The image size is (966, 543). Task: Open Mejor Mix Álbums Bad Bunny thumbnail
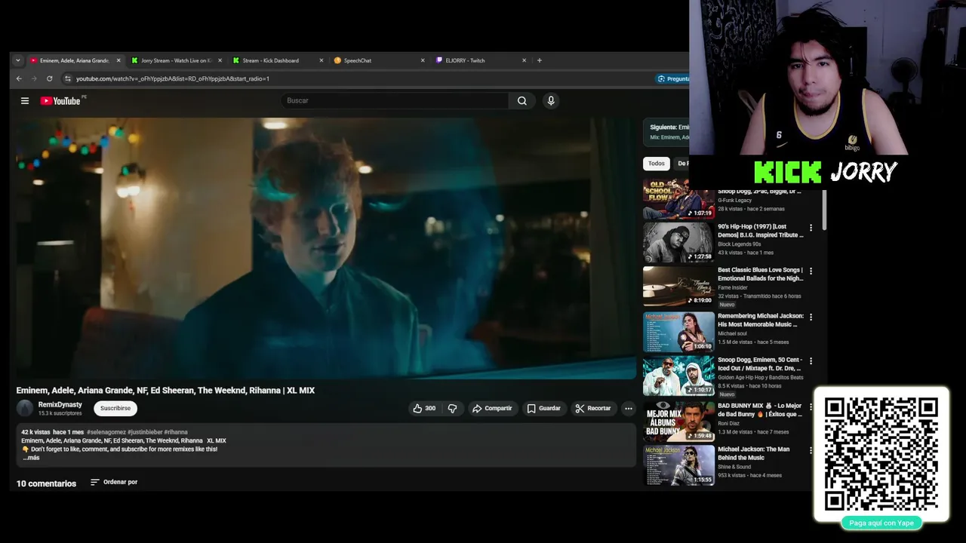678,422
